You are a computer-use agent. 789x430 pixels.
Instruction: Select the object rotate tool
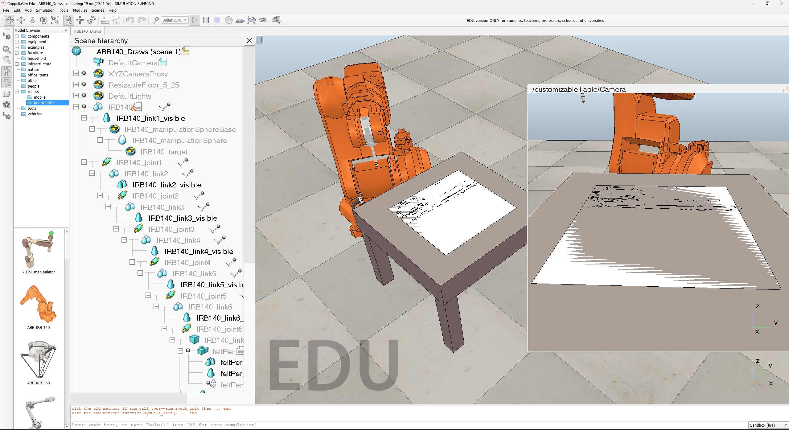[92, 20]
